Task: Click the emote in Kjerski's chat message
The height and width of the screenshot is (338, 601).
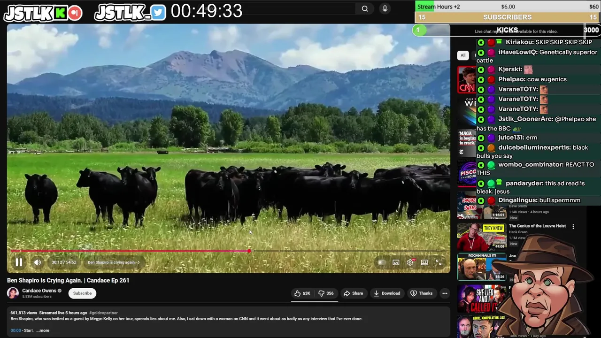Action: 528,69
